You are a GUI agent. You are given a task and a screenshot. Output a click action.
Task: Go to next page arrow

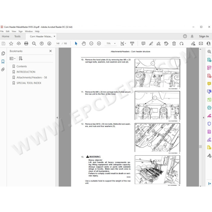(x=49, y=44)
